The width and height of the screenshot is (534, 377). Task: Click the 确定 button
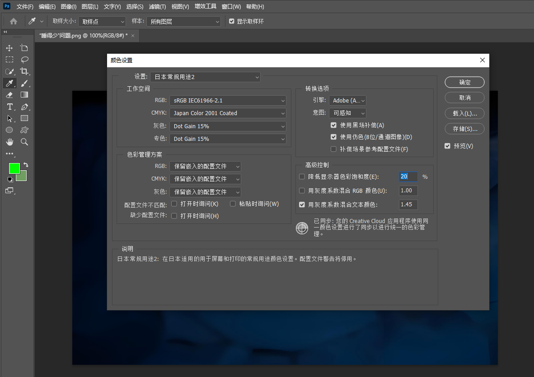[x=464, y=82]
